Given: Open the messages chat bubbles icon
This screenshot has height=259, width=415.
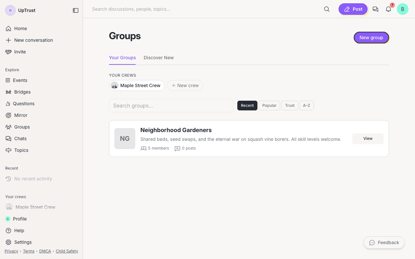Looking at the screenshot, I should pyautogui.click(x=375, y=9).
